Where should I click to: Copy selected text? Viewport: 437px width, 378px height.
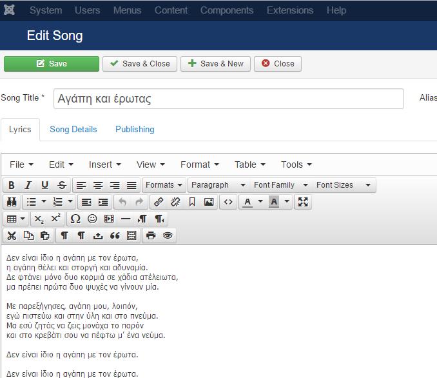pyautogui.click(x=28, y=236)
